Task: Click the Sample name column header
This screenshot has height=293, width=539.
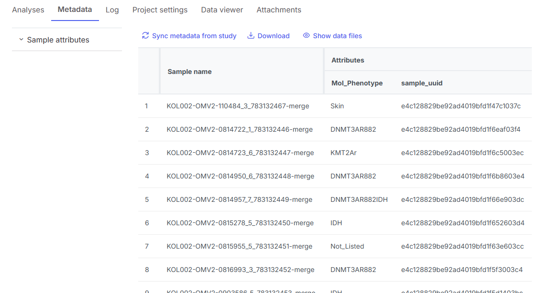Action: 189,72
